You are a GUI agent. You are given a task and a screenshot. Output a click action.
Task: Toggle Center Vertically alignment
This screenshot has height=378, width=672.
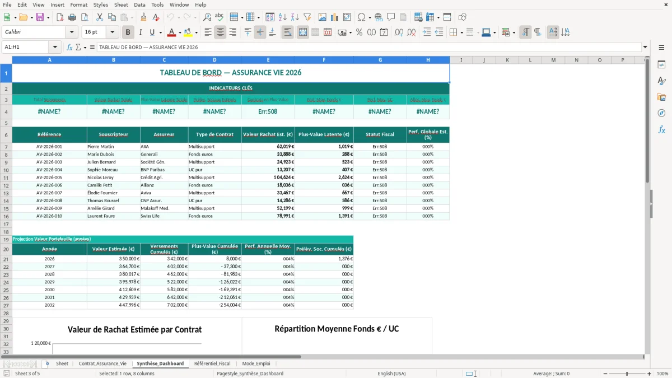tap(260, 32)
